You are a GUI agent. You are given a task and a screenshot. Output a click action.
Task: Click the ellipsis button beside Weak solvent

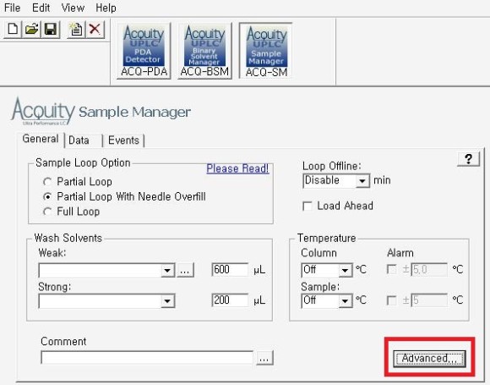click(185, 270)
